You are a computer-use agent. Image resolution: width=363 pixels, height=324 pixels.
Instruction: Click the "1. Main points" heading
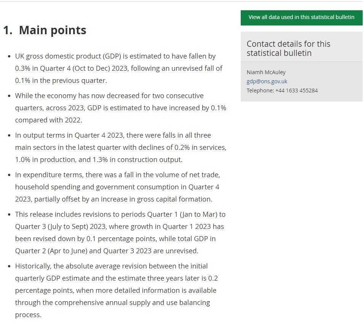coord(45,30)
